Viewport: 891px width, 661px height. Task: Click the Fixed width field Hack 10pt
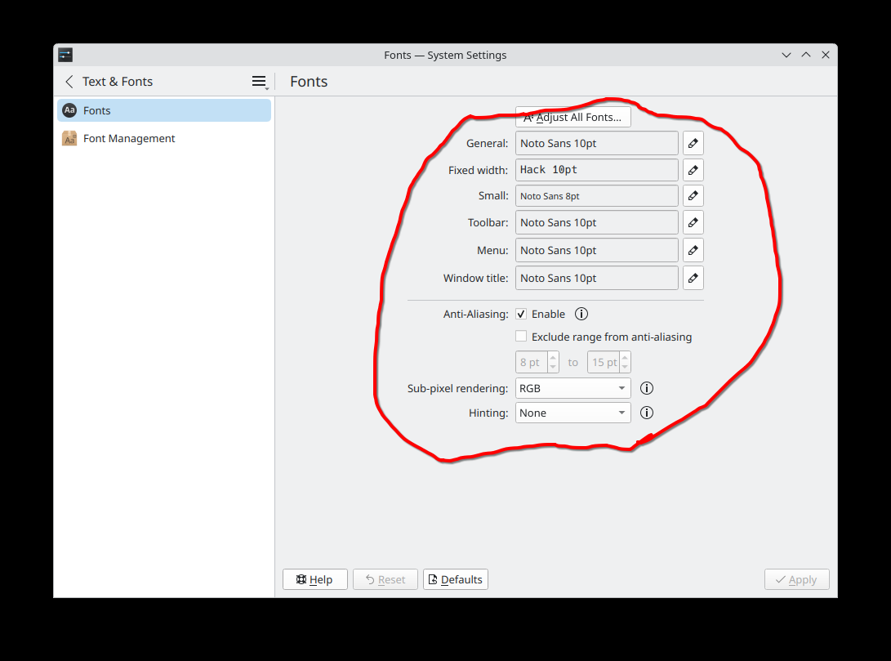pyautogui.click(x=597, y=170)
